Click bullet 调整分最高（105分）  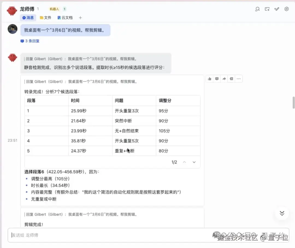point(50,179)
